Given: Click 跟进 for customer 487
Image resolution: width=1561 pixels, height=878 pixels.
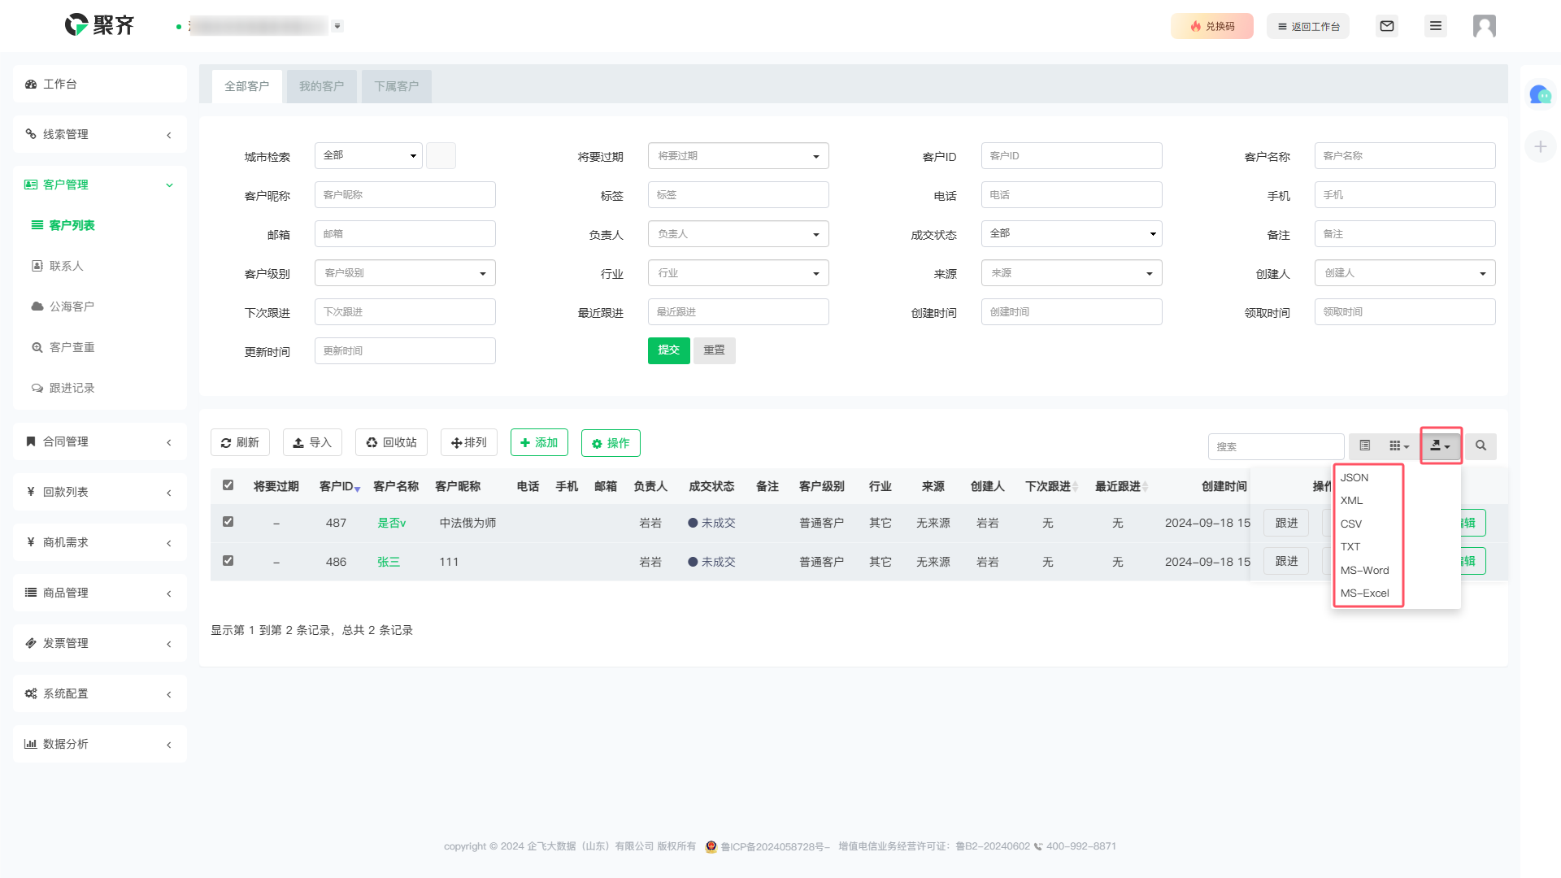Looking at the screenshot, I should [1286, 523].
